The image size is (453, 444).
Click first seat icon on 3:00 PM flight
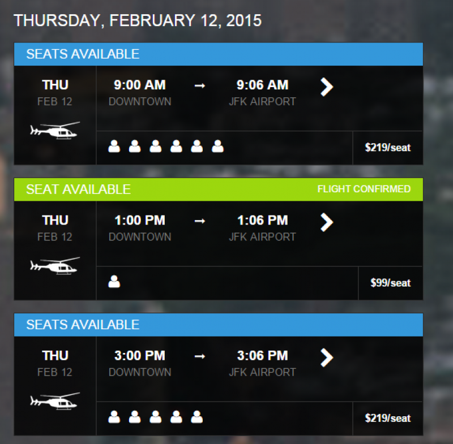[x=114, y=417]
